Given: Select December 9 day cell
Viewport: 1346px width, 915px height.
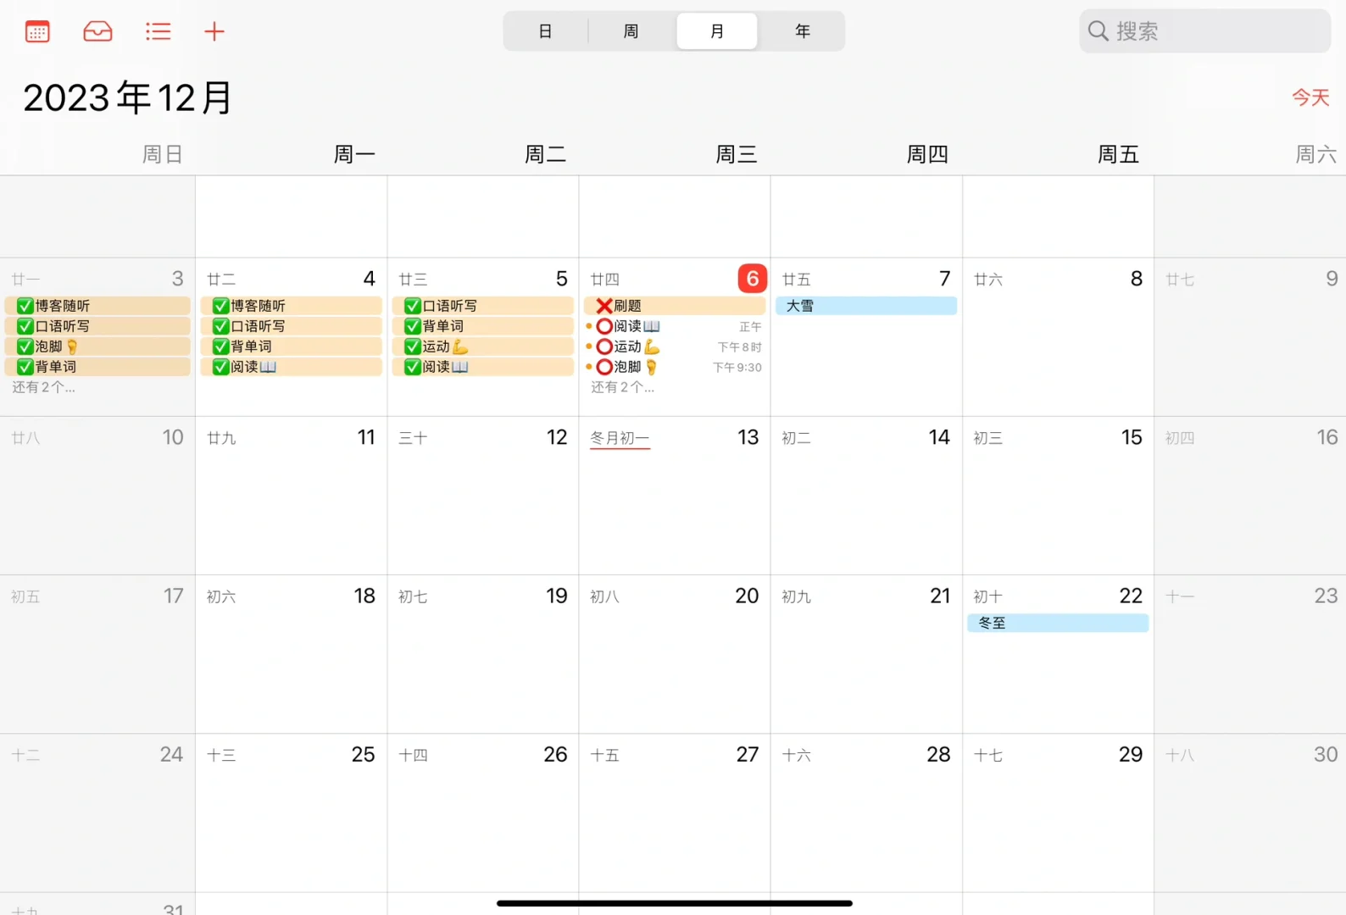Looking at the screenshot, I should click(1250, 336).
